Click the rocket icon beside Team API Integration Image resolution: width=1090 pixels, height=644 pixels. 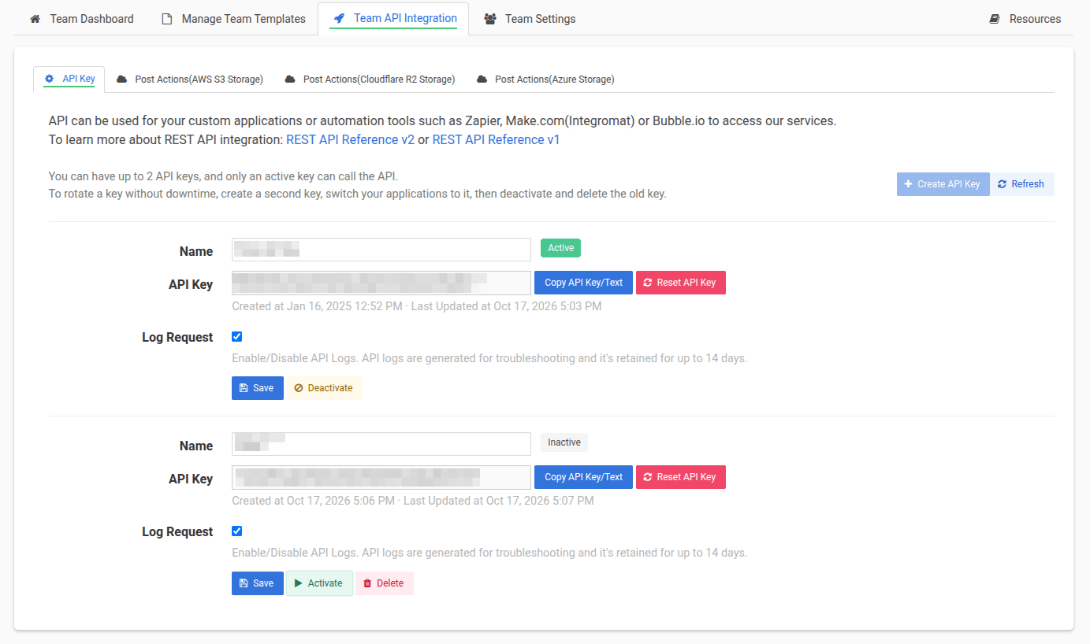pos(339,18)
